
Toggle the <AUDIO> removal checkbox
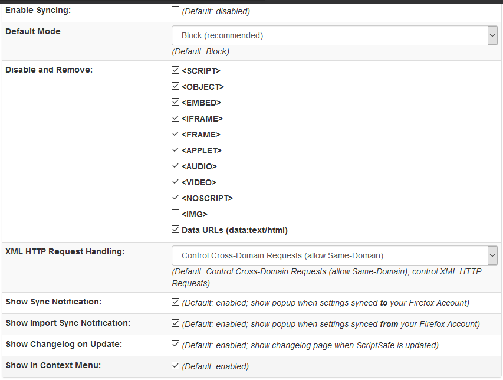click(175, 166)
